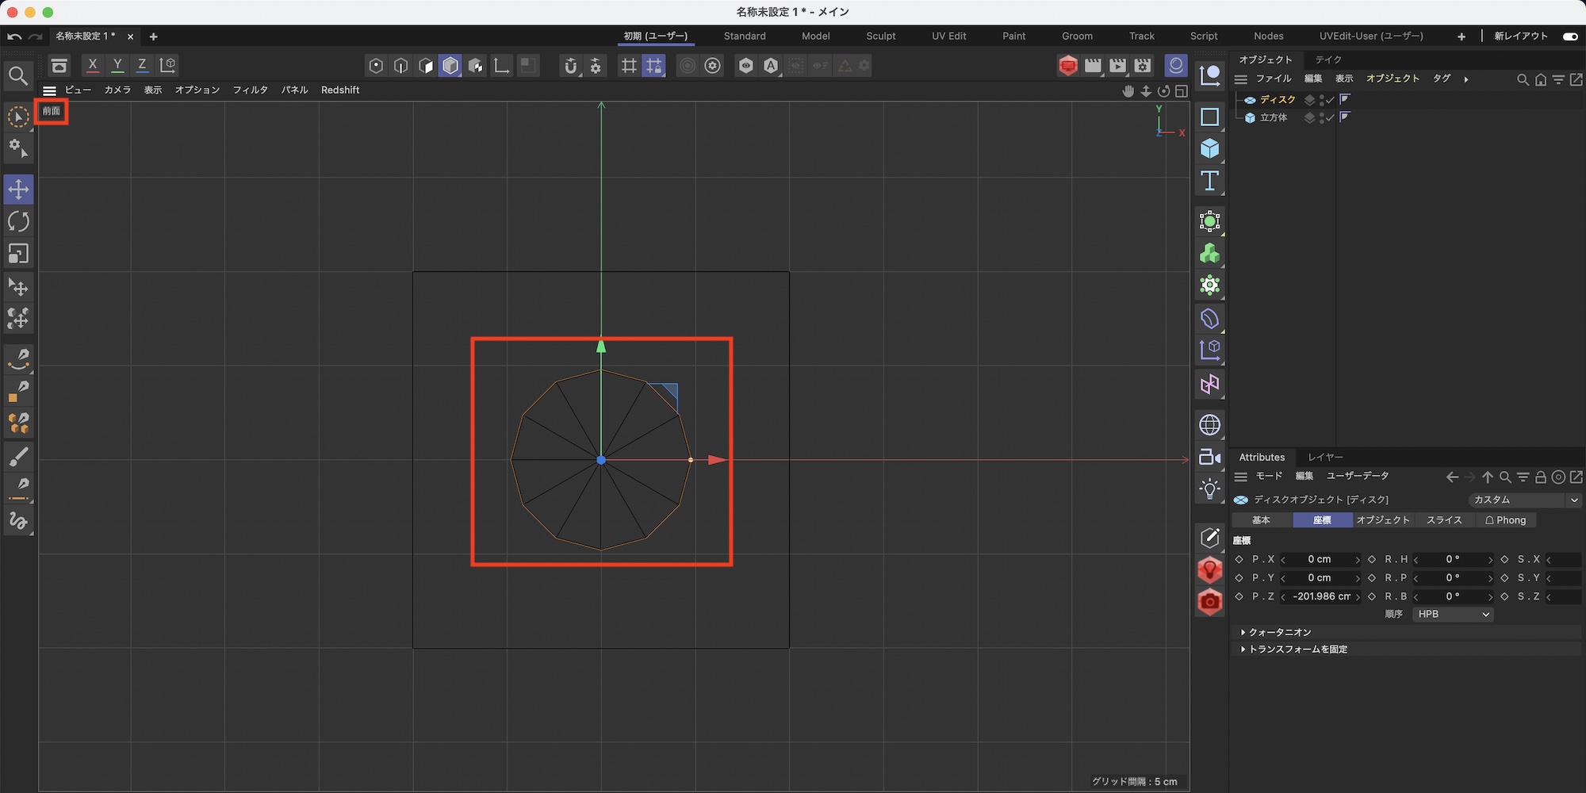Click the Text spline tool icon
The width and height of the screenshot is (1586, 793).
pyautogui.click(x=1209, y=181)
